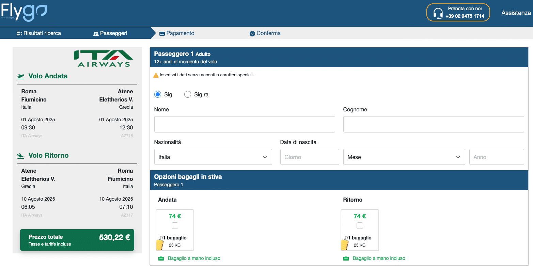Check the 74 € baggage box for Ritorno
This screenshot has width=533, height=266.
pyautogui.click(x=360, y=225)
